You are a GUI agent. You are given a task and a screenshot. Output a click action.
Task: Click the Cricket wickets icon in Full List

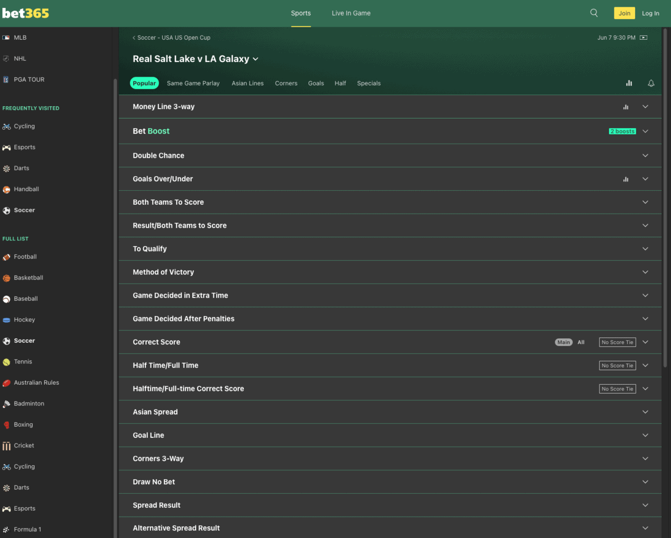6,446
